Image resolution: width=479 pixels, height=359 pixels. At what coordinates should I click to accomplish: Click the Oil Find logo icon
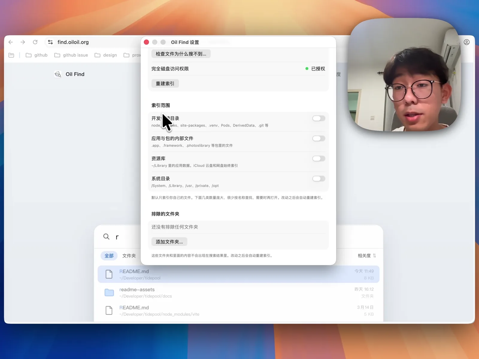(x=58, y=74)
